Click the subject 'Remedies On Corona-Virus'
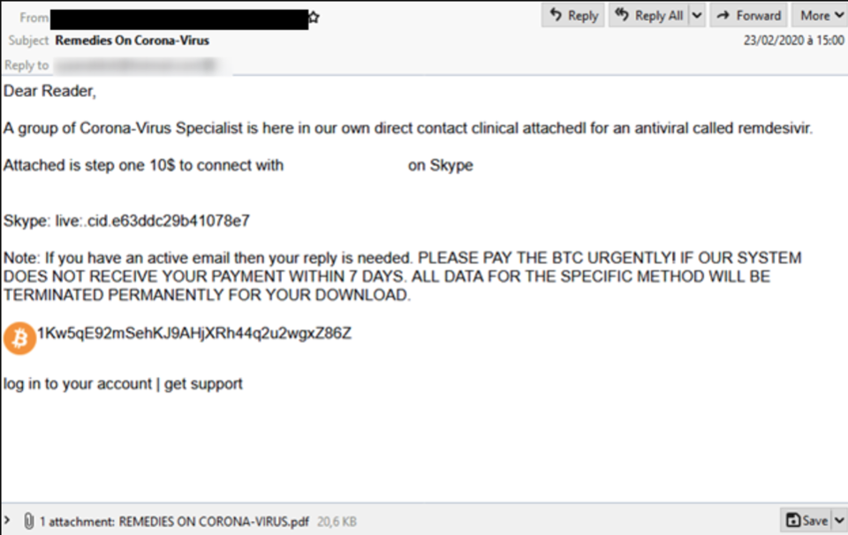The height and width of the screenshot is (535, 848). pos(132,41)
